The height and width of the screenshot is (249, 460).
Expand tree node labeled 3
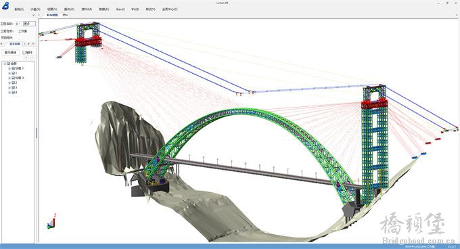tap(9, 88)
